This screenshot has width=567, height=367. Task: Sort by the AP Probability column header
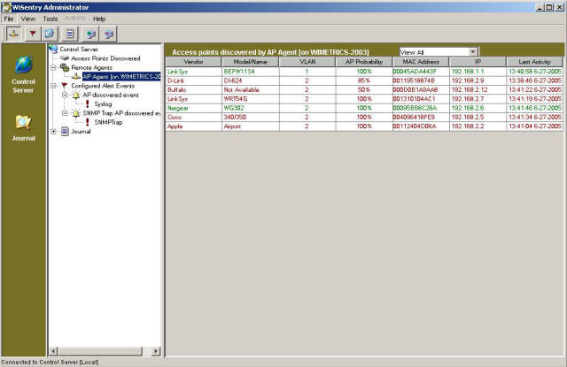[364, 62]
